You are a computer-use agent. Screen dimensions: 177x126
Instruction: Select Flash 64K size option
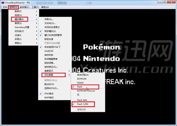pos(88,100)
